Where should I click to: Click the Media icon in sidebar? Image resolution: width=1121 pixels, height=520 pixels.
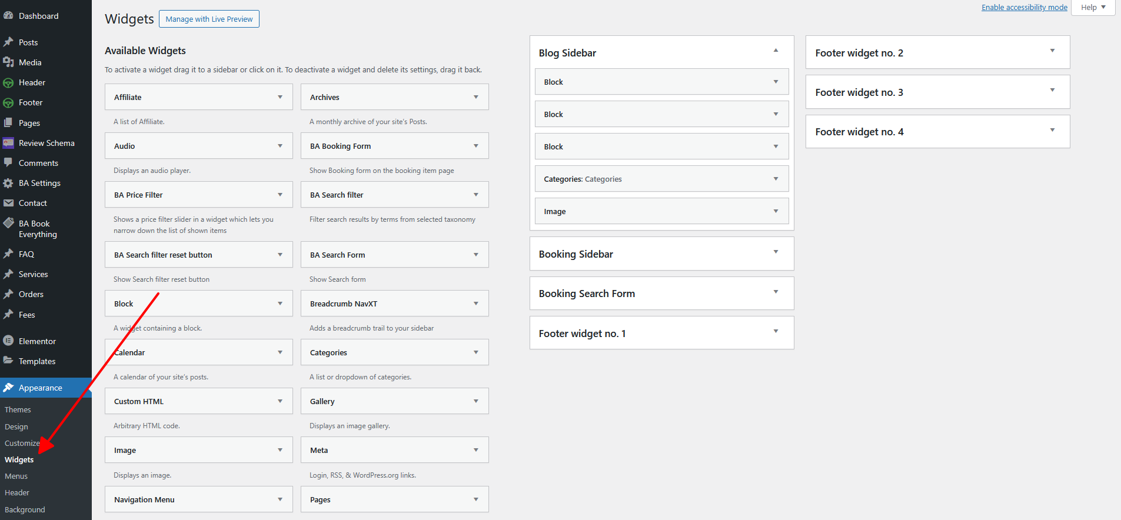tap(8, 62)
